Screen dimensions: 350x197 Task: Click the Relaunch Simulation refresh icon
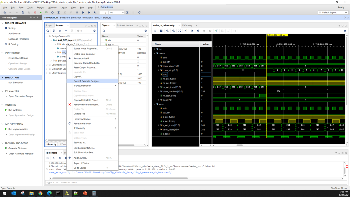pos(139,13)
